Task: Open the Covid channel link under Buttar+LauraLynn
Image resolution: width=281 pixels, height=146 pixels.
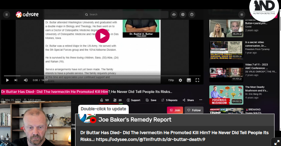Action: click(248, 27)
